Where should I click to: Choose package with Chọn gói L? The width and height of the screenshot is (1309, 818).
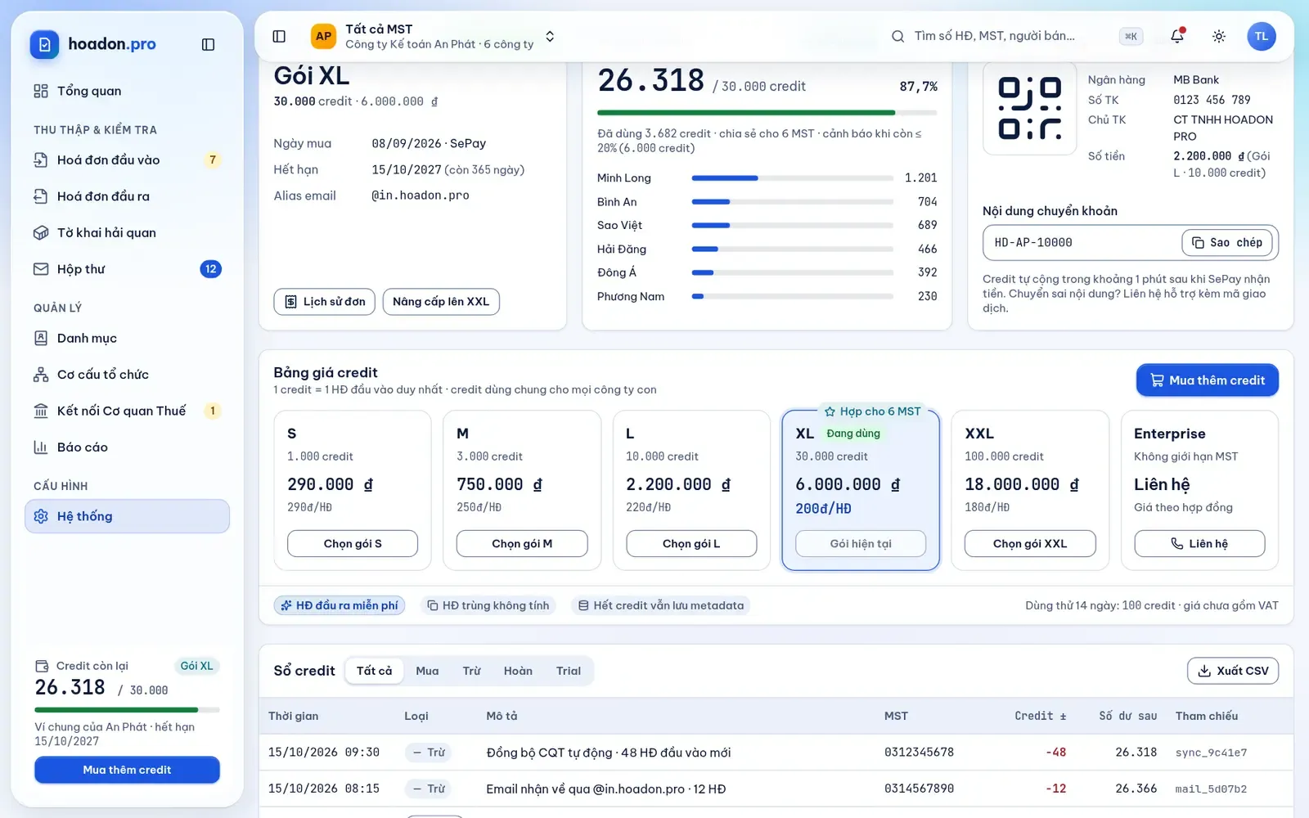(x=691, y=544)
